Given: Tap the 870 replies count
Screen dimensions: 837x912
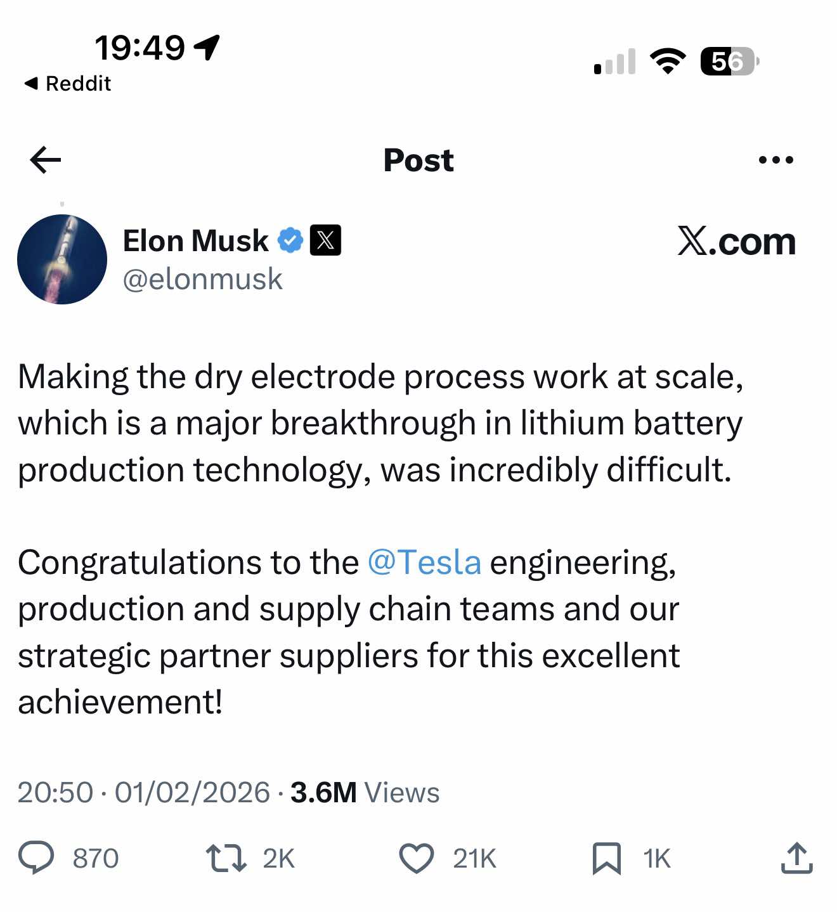Looking at the screenshot, I should pyautogui.click(x=96, y=859).
